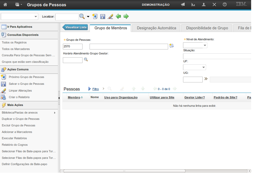
Task: Click the Home icon in header
Action: pyautogui.click(x=5, y=5)
